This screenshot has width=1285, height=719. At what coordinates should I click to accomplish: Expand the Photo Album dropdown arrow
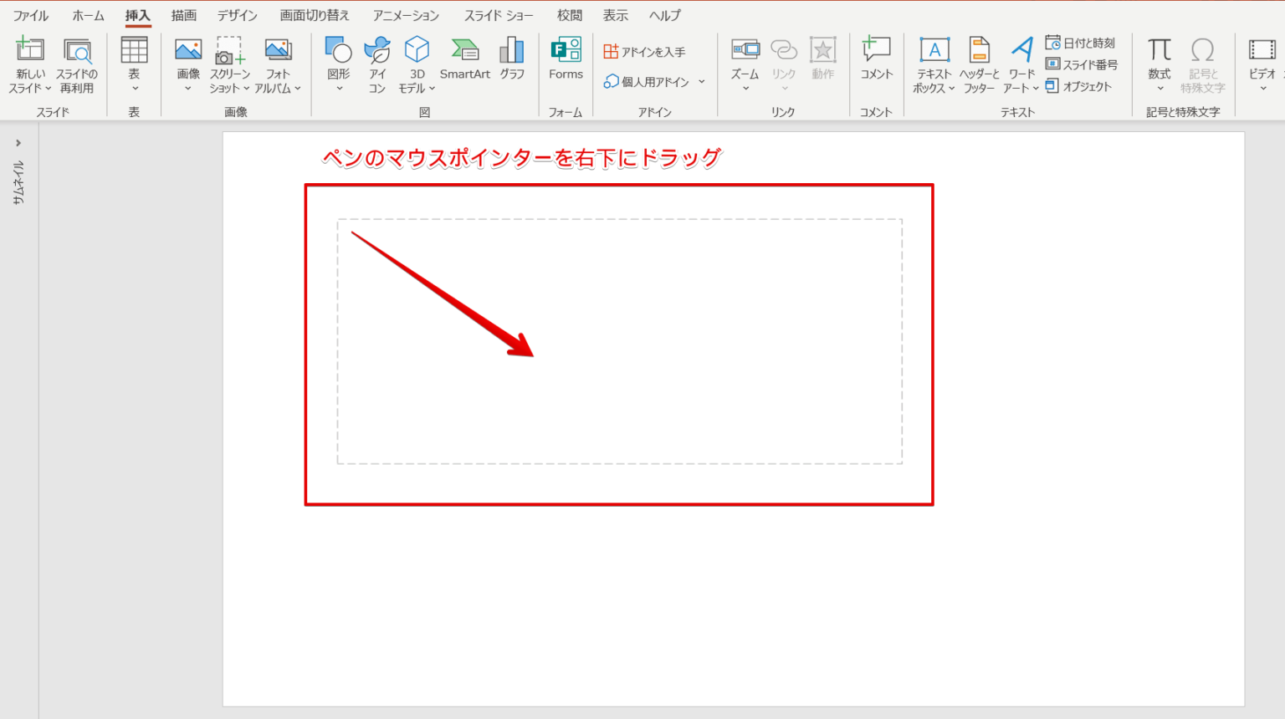[298, 89]
